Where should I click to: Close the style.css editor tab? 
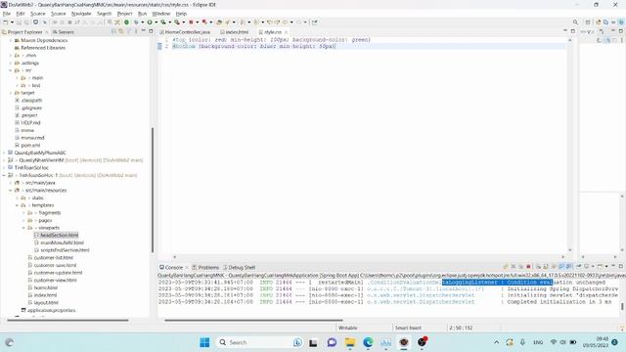click(x=286, y=32)
